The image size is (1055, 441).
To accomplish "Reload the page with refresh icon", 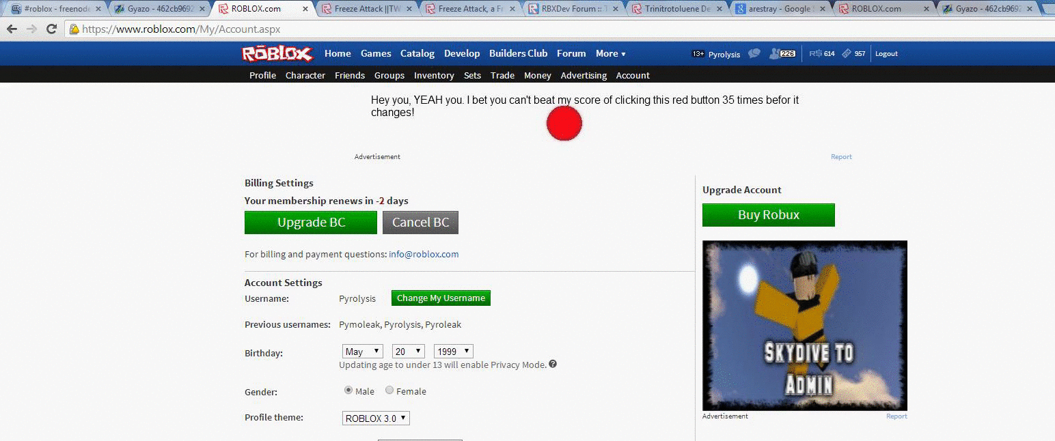I will click(51, 29).
